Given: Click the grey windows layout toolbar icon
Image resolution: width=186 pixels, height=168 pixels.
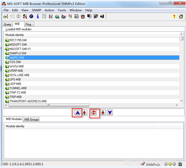Looking at the screenshot, I should click(x=96, y=16).
